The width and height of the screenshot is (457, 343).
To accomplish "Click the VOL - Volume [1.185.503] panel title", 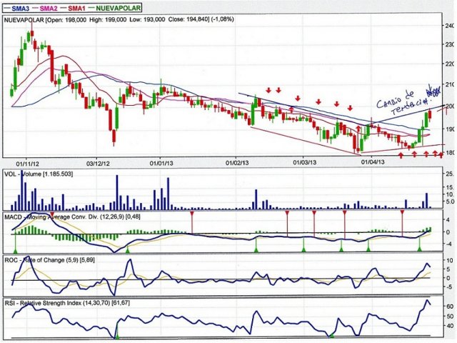I will (39, 174).
